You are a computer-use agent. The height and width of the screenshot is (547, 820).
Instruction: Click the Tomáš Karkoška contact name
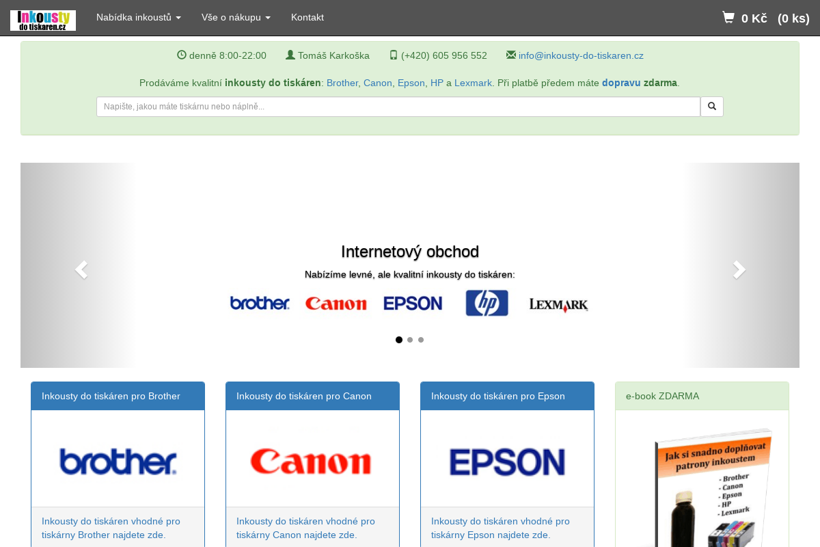point(333,56)
